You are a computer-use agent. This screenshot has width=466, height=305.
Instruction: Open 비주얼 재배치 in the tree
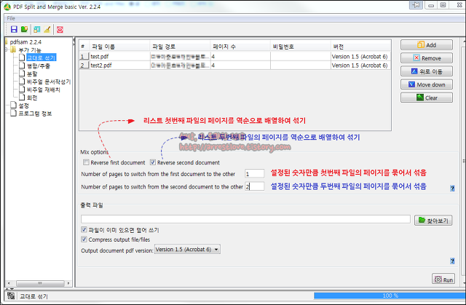44,90
